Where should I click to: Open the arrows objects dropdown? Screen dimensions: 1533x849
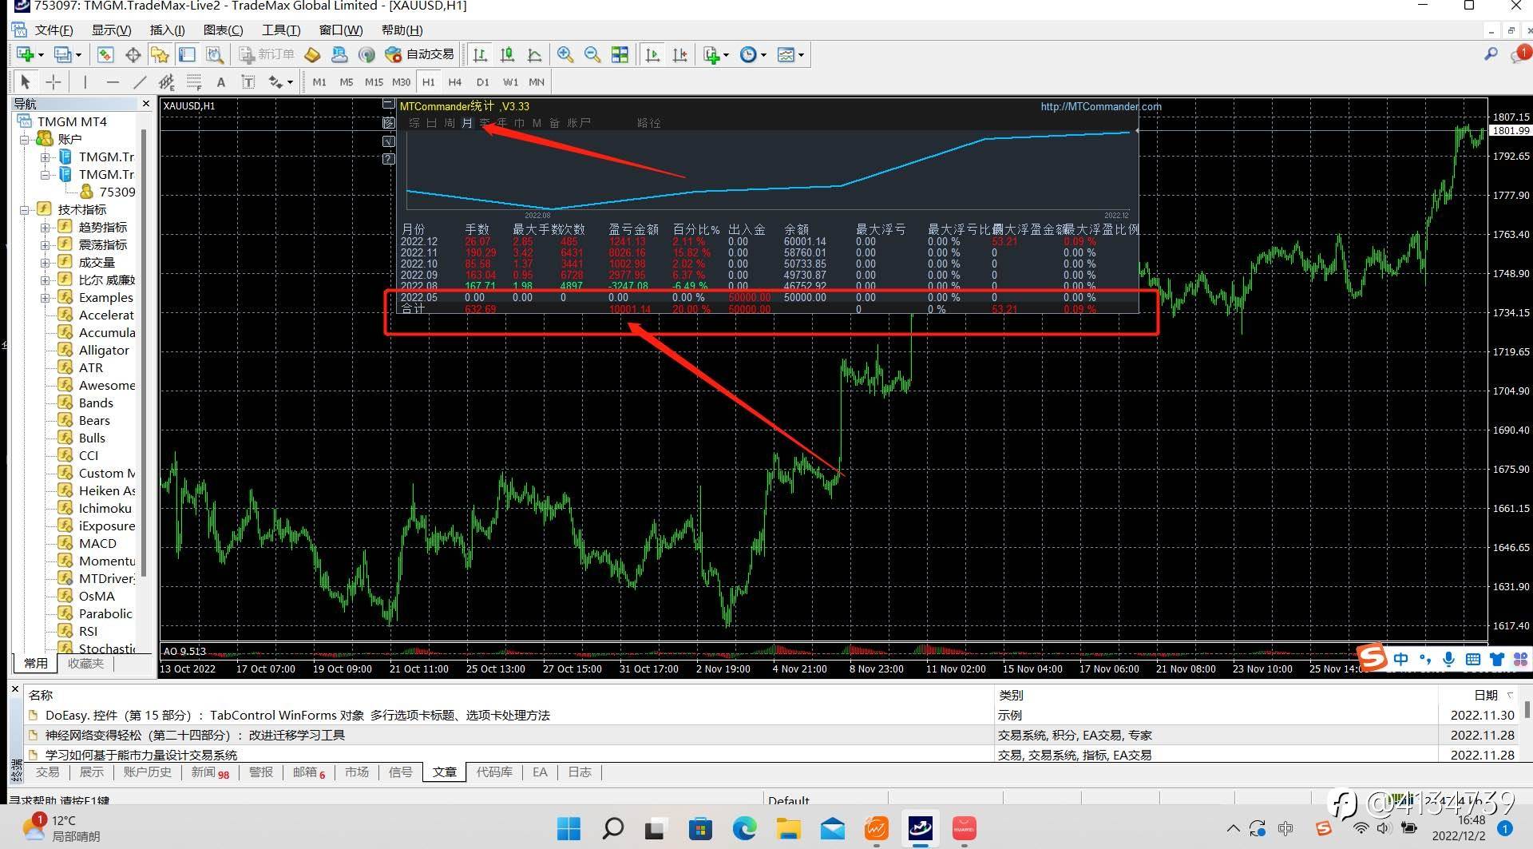click(x=280, y=81)
